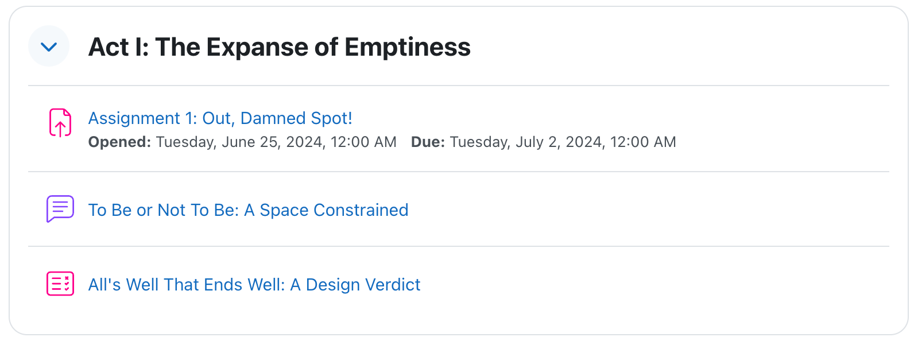Open To Be or Not To Be forum link

click(248, 210)
